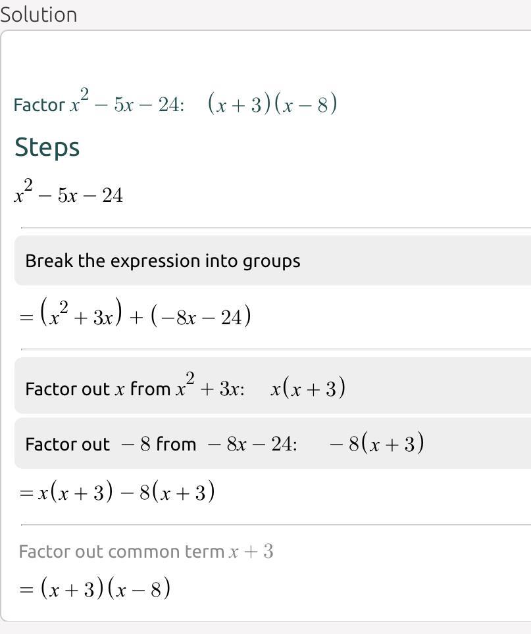Screen dimensions: 531x634
Task: Click the (−8x−24) group in grouped expression
Action: (x=201, y=317)
